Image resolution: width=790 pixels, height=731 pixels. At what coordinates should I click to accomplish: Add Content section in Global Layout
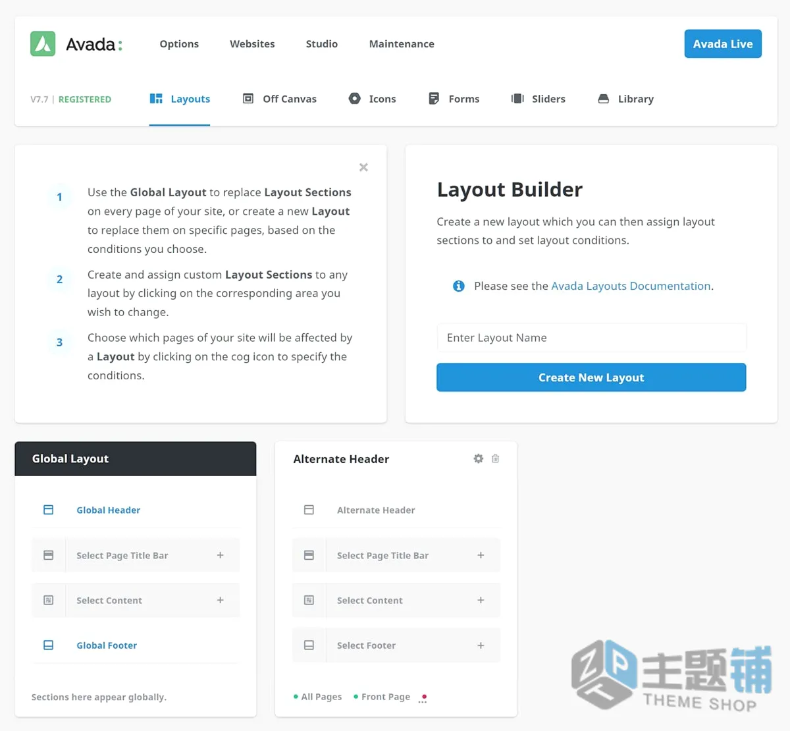(x=220, y=600)
